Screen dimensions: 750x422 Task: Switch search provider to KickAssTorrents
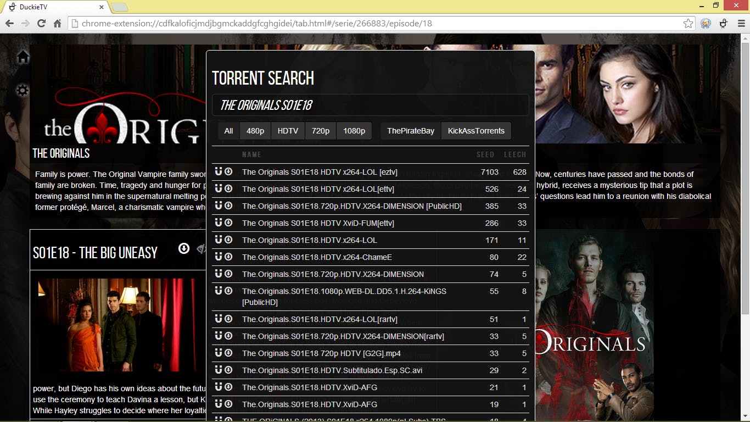tap(476, 131)
